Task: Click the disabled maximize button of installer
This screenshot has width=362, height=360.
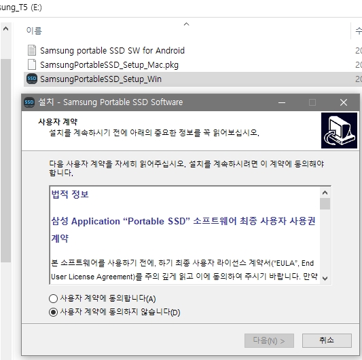Action: (x=312, y=102)
